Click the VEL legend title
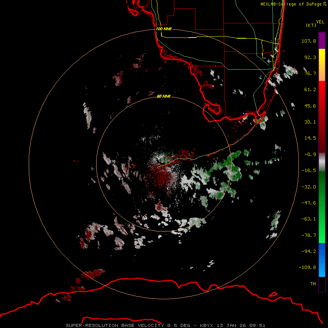 pos(320,22)
